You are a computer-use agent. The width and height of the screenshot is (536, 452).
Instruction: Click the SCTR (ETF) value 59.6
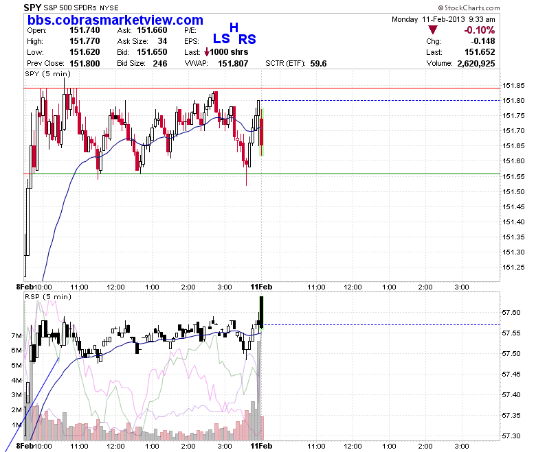pyautogui.click(x=318, y=64)
